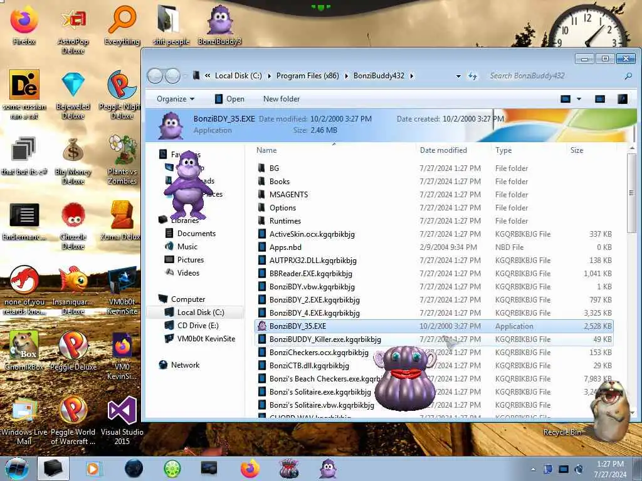Select Computer in navigation pane

pos(182,299)
